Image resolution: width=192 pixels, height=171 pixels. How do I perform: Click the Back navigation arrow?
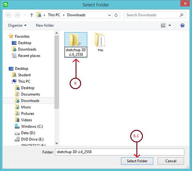(8, 15)
